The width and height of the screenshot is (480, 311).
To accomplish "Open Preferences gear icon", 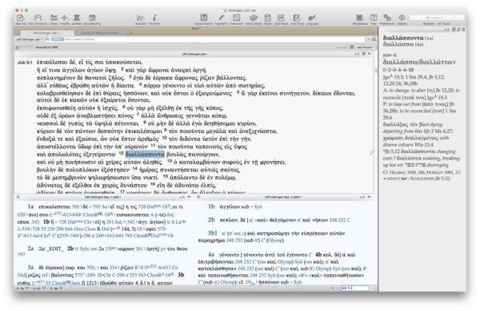I will [x=387, y=18].
